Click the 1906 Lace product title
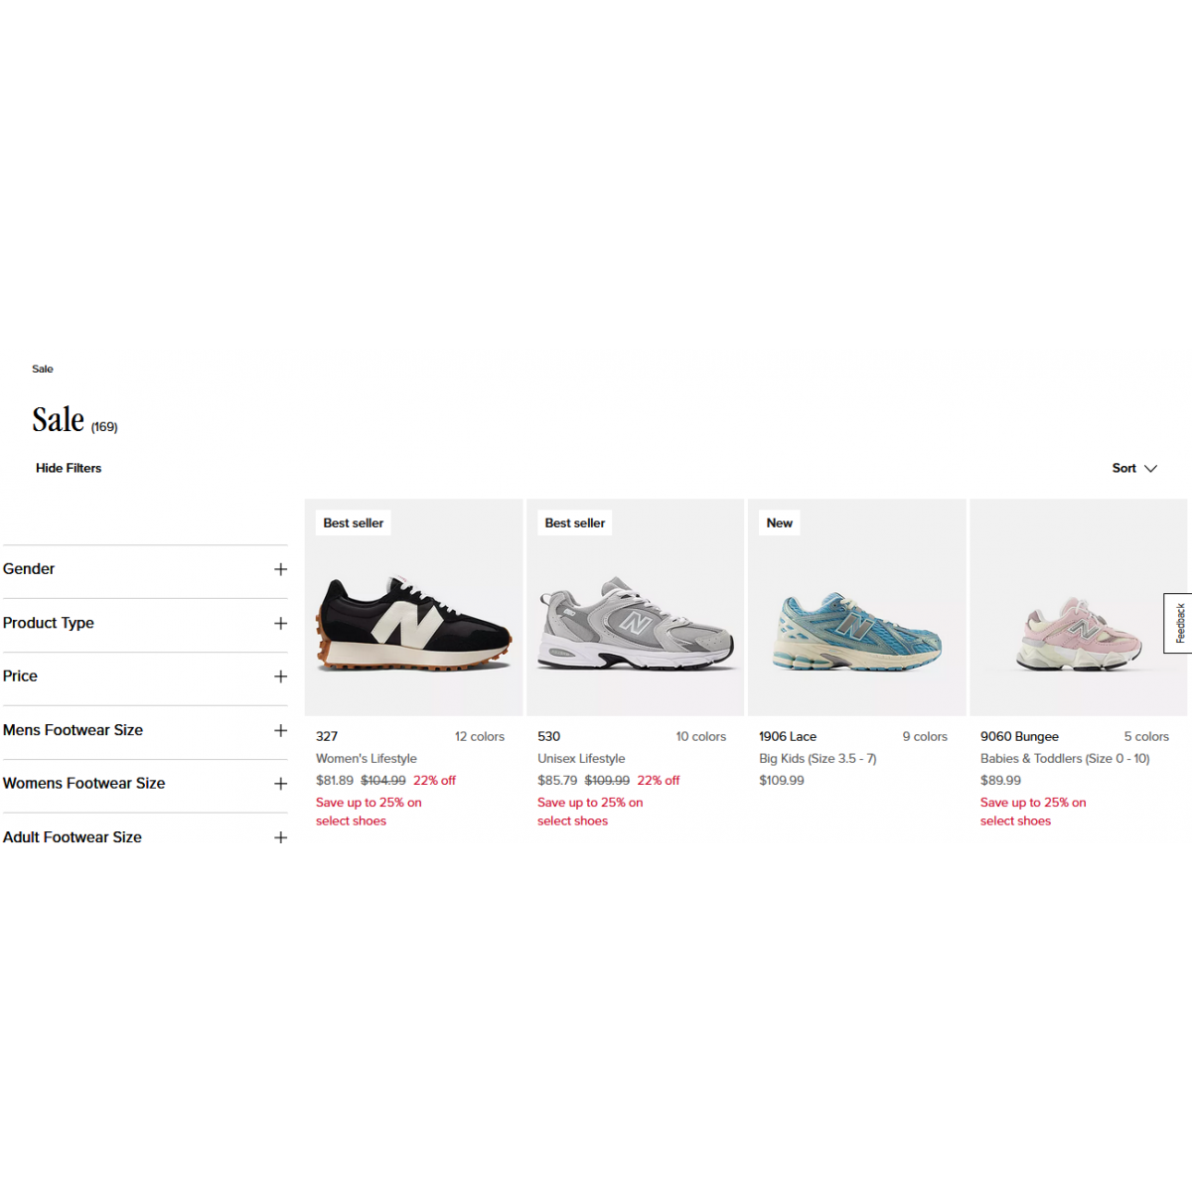The height and width of the screenshot is (1192, 1192). pyautogui.click(x=788, y=737)
